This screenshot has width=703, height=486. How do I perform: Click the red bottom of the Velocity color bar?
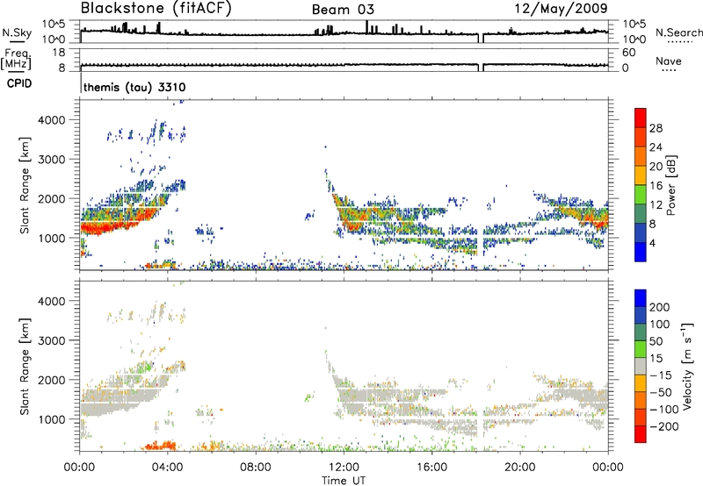point(641,434)
